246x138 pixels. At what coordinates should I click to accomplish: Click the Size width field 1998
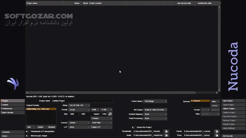coord(73,114)
